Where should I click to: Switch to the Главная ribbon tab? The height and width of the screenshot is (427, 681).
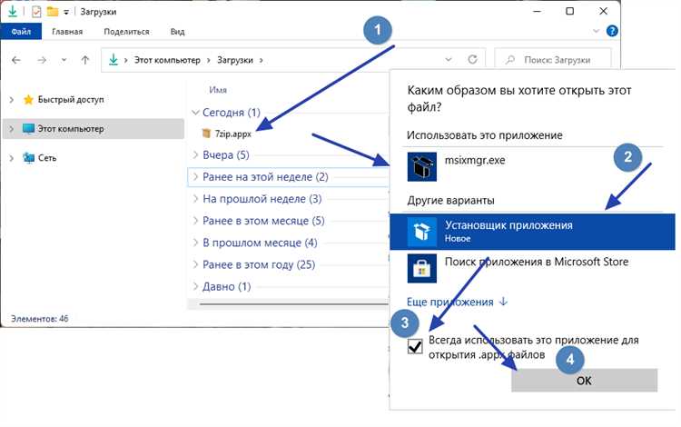[x=67, y=31]
